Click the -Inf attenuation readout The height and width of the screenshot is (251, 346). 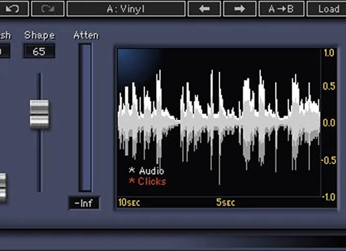point(84,203)
